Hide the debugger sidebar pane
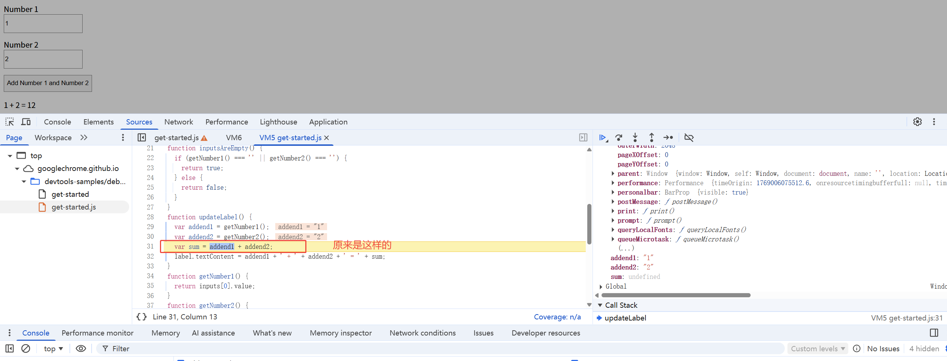 tap(583, 138)
